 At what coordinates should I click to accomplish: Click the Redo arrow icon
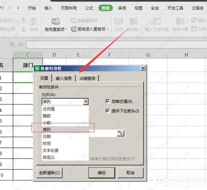(10, 8)
